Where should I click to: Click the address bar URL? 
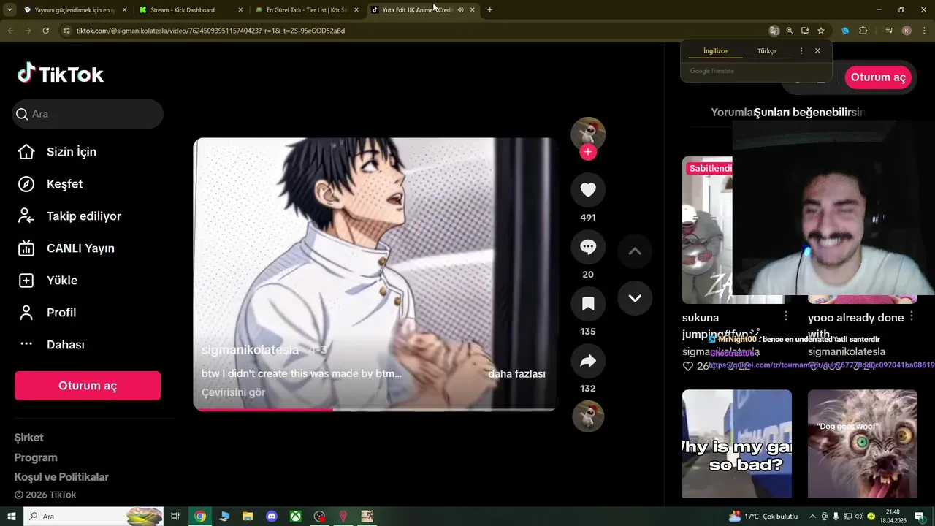coord(210,31)
